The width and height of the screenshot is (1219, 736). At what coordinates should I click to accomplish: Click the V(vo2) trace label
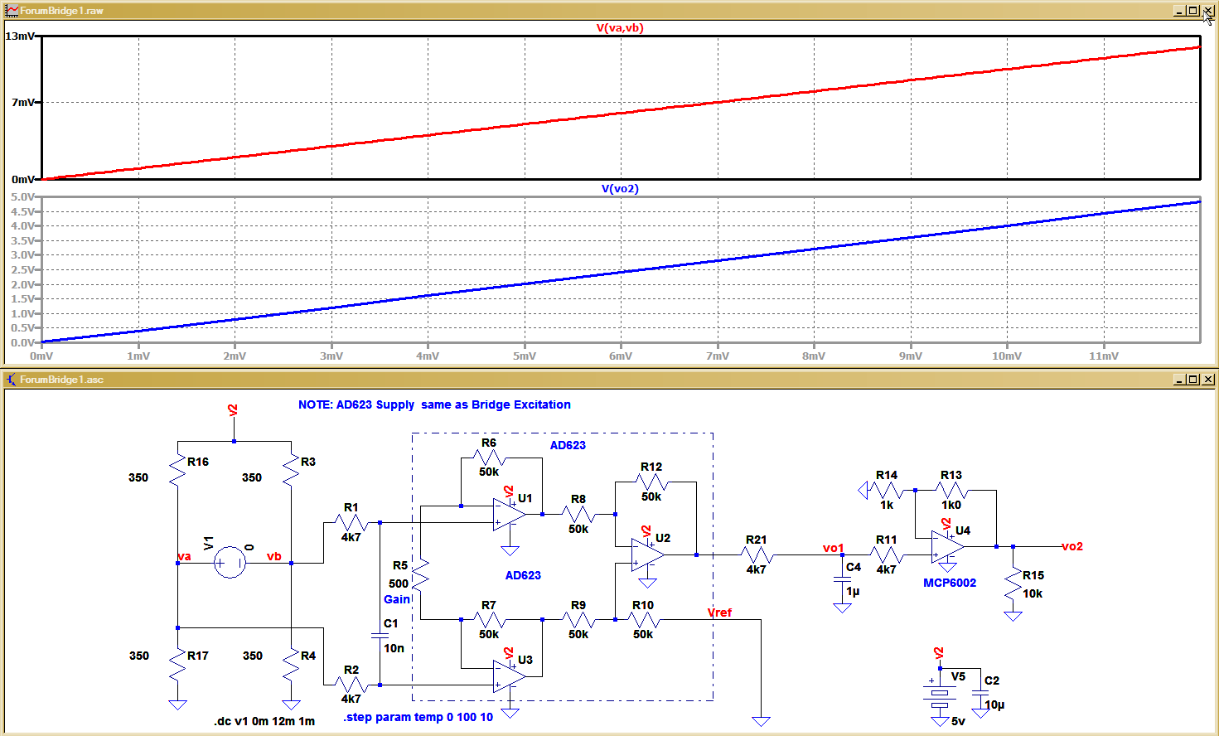tap(620, 188)
